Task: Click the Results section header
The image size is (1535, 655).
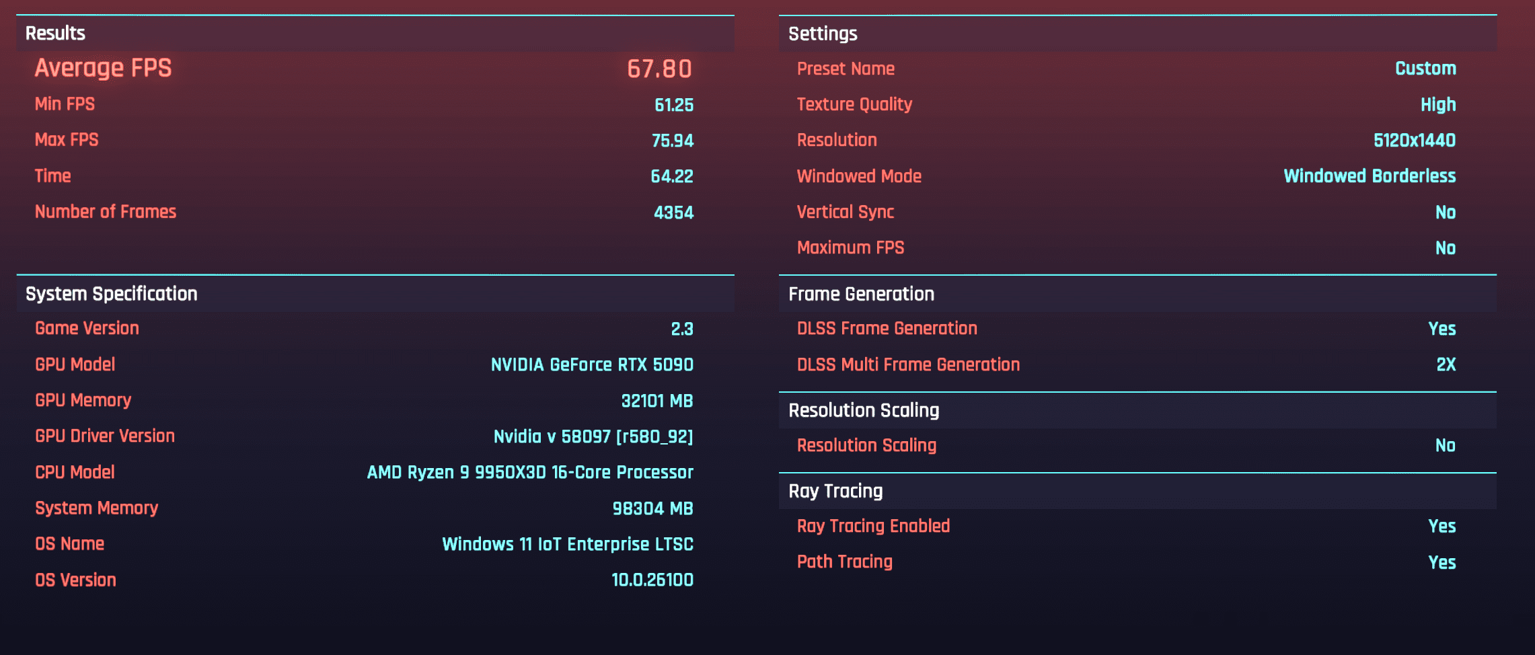Action: pyautogui.click(x=55, y=33)
